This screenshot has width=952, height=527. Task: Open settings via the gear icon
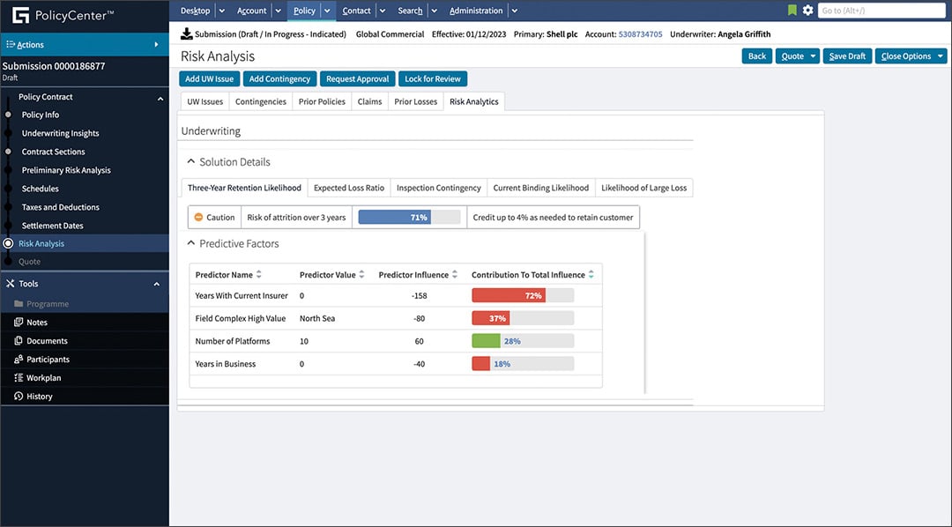[807, 9]
